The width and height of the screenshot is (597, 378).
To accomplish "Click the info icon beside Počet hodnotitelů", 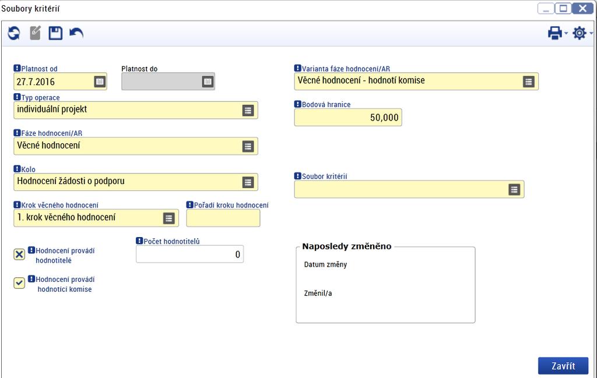I will tap(139, 241).
